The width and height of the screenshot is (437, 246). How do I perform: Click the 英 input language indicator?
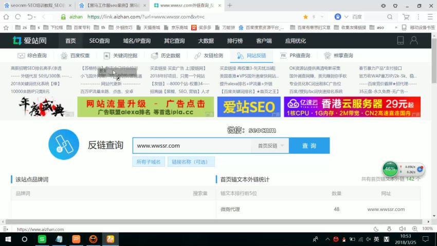[x=376, y=239]
